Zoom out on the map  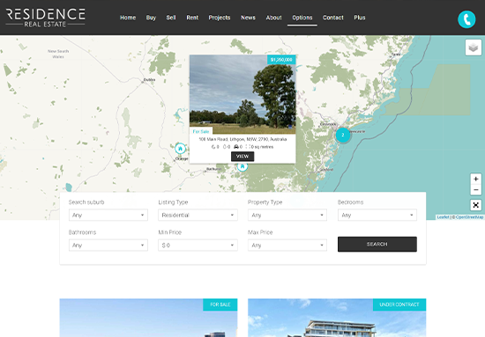[x=475, y=190]
